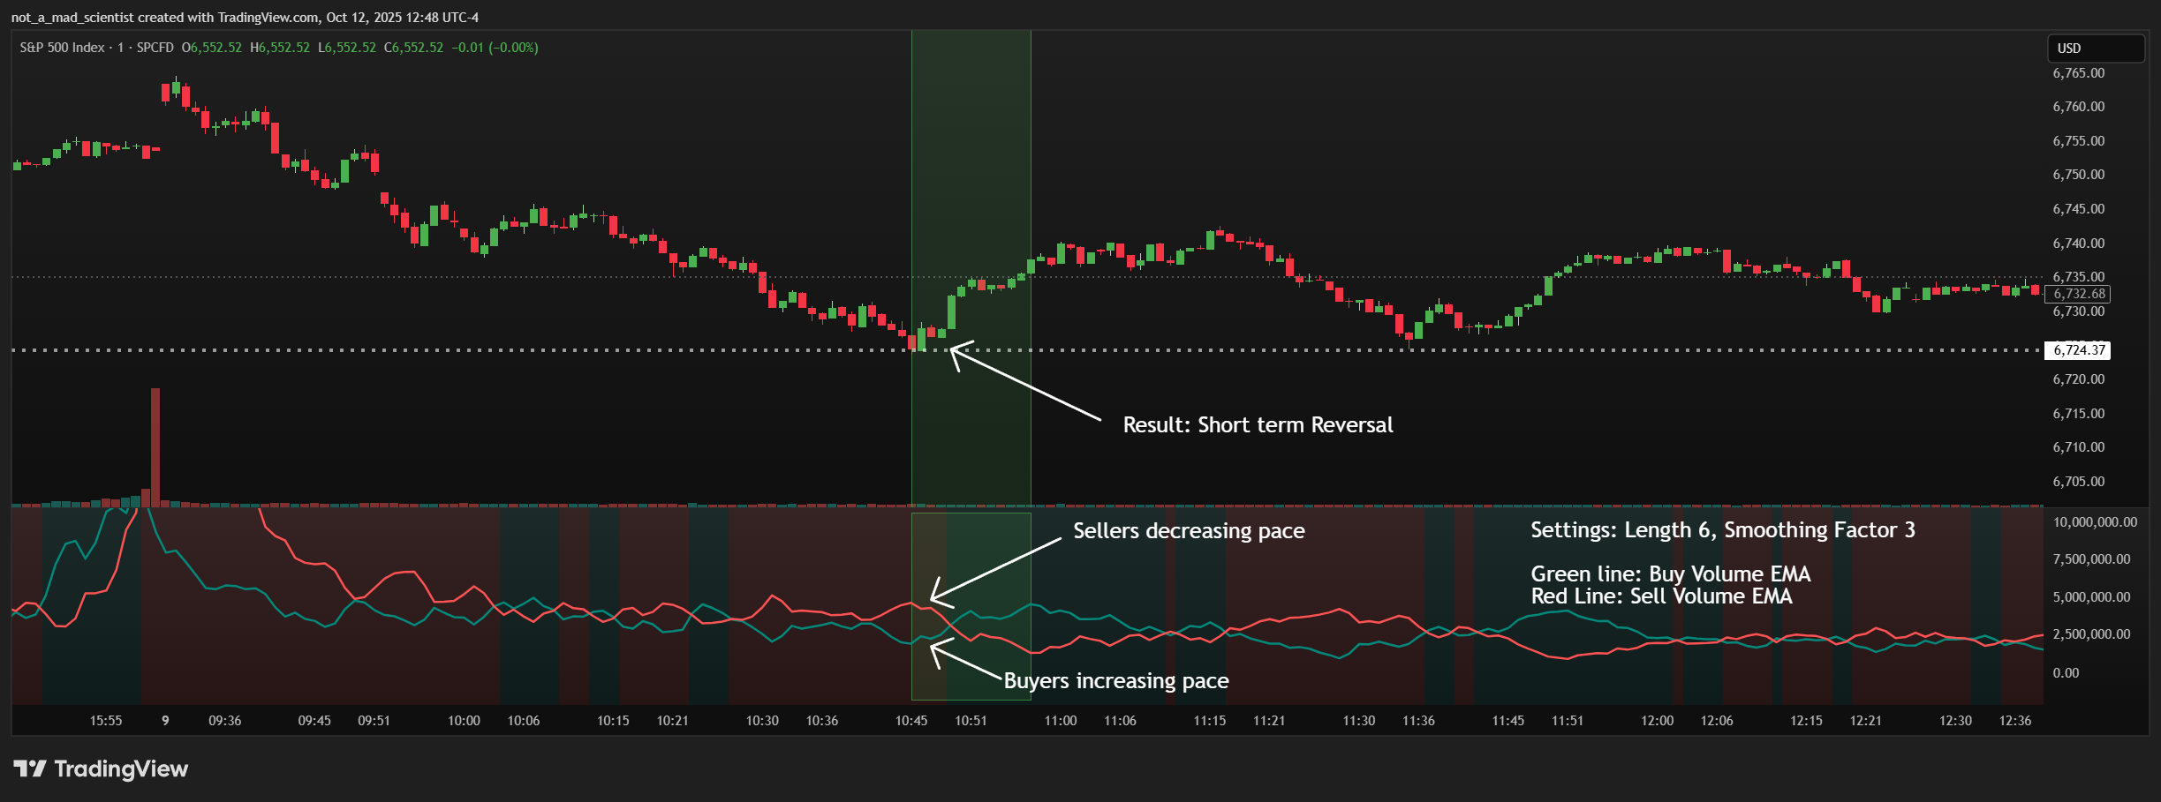Click the 09:51 time axis label
Image resolution: width=2161 pixels, height=802 pixels.
374,721
